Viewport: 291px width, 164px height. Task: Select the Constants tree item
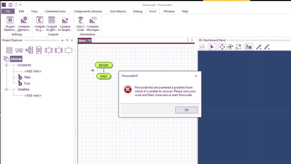(x=24, y=65)
